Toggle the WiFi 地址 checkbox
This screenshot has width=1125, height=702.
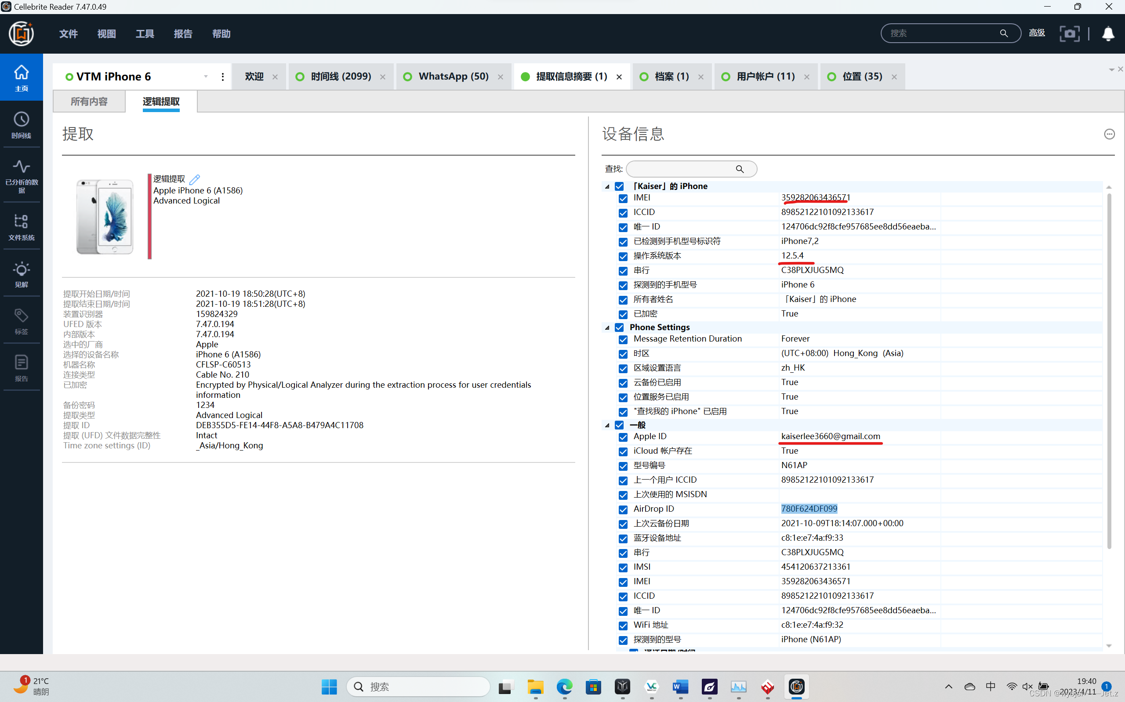[623, 626]
